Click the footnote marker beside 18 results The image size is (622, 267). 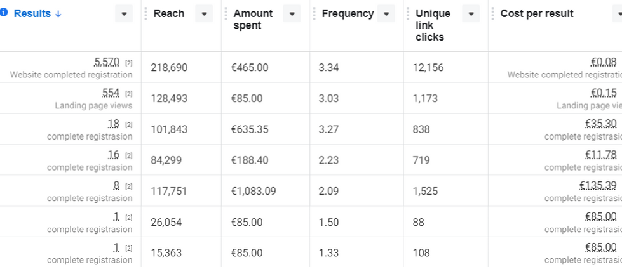click(129, 124)
